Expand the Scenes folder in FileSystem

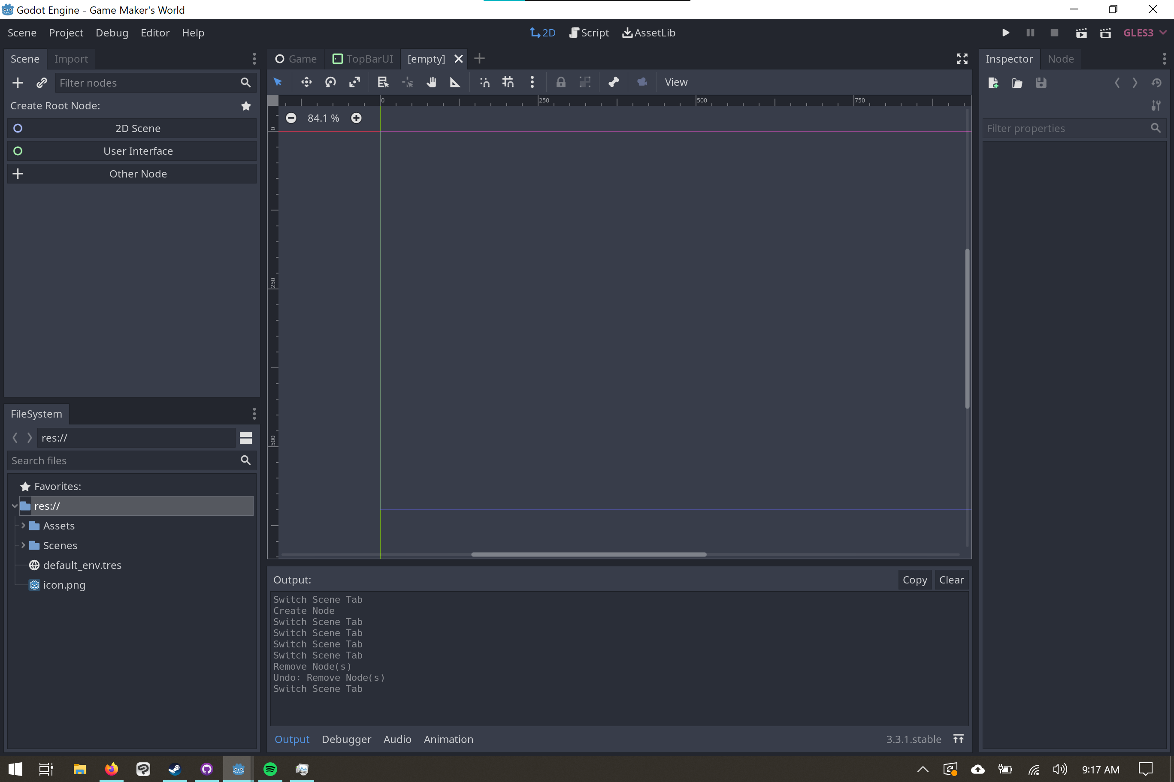23,545
